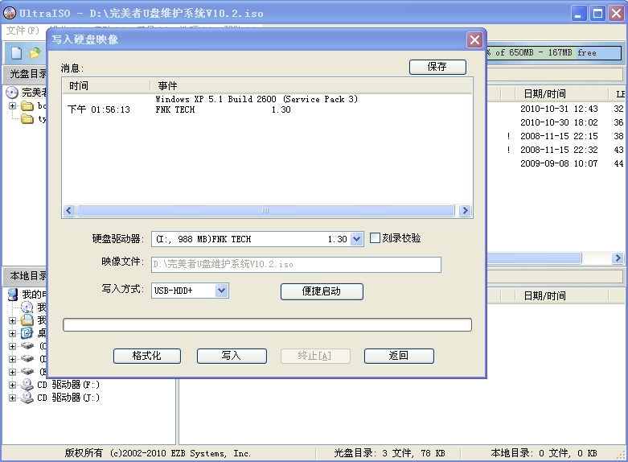Image resolution: width=628 pixels, height=462 pixels.
Task: Open the 写入方式 USB-HDD+ dropdown
Action: (221, 291)
